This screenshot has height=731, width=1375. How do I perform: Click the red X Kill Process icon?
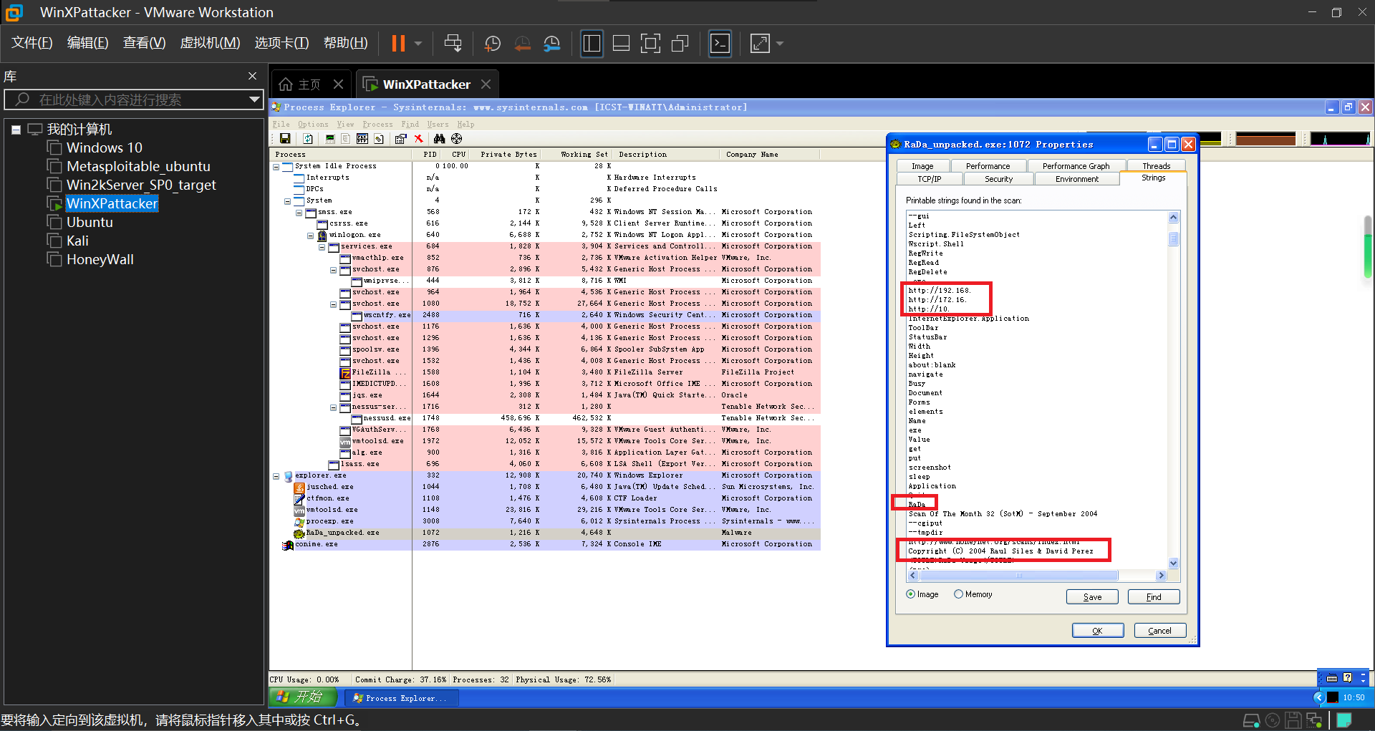tap(418, 139)
